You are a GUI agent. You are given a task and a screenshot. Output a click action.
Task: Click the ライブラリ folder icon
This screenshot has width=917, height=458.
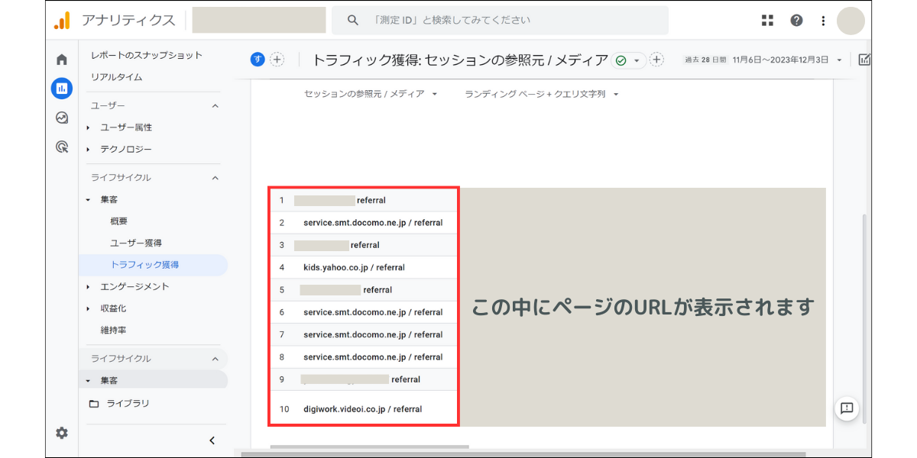click(x=94, y=404)
